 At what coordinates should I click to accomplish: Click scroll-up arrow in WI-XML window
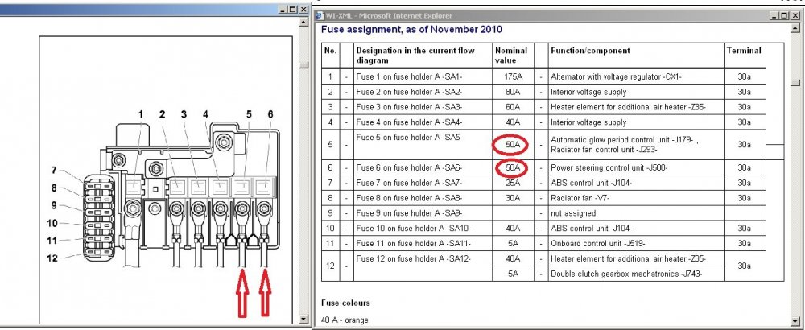pyautogui.click(x=795, y=27)
